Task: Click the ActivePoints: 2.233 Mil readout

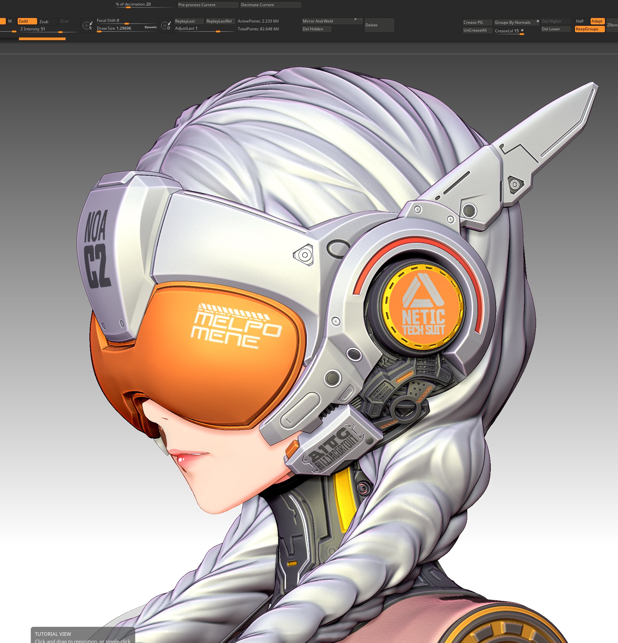Action: [x=258, y=21]
